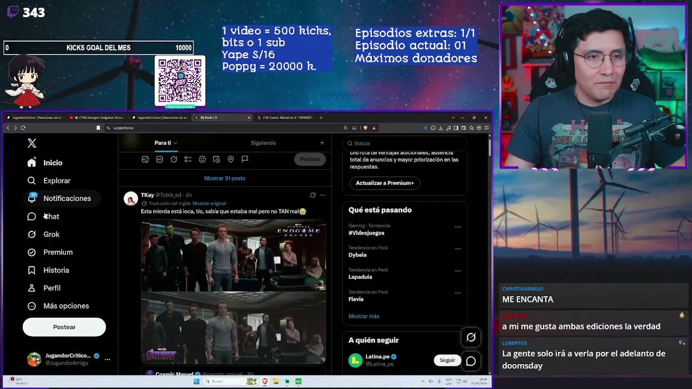
Task: Show 31 new posts
Action: tap(225, 178)
